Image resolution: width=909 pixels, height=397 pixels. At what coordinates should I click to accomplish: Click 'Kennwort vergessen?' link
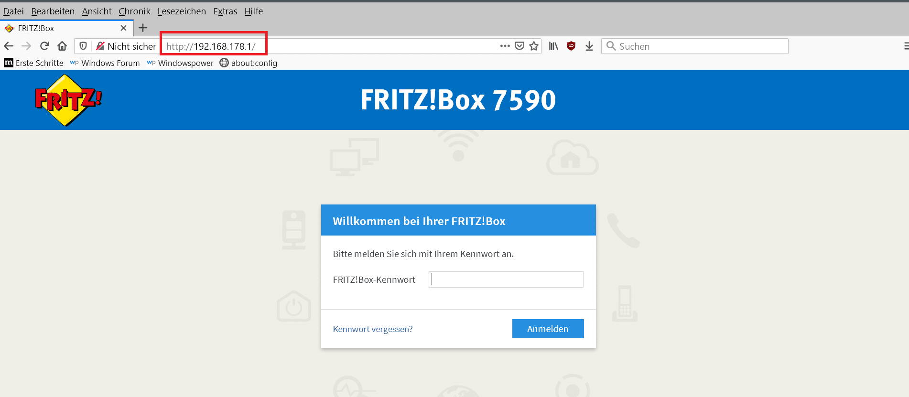click(x=373, y=329)
